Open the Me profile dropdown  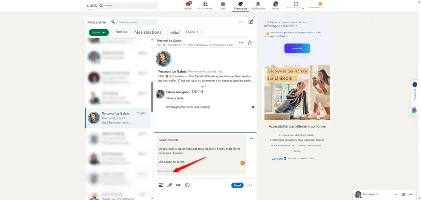(275, 5)
